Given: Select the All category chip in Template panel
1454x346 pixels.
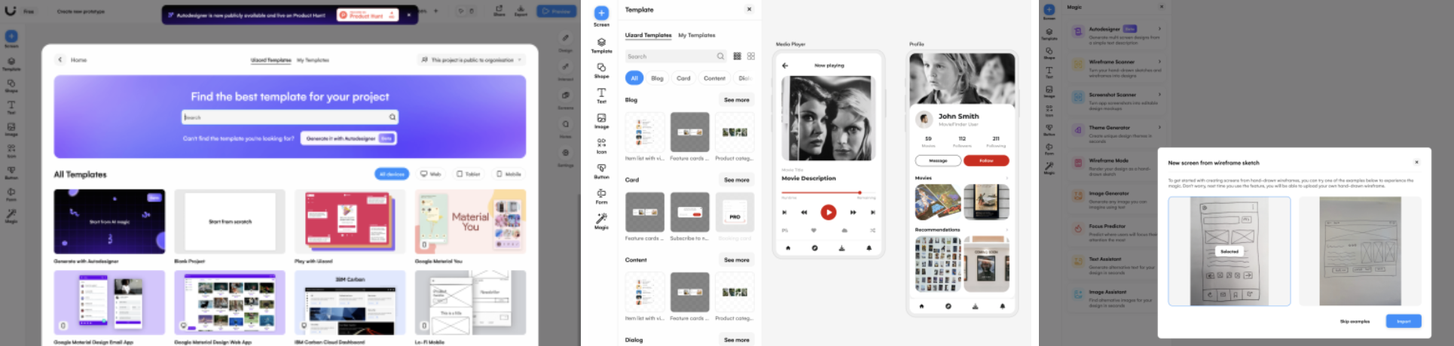Looking at the screenshot, I should 634,78.
